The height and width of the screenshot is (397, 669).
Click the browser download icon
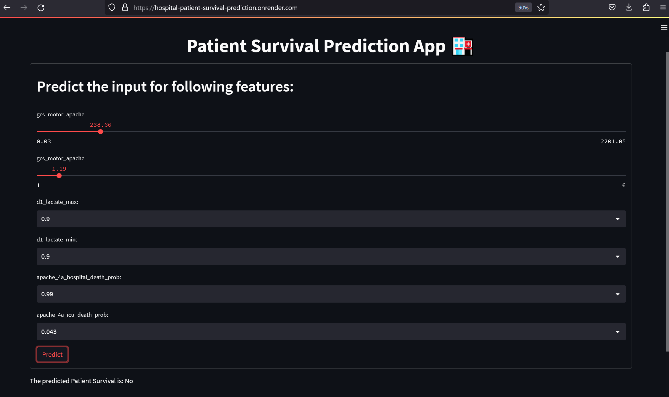coord(629,8)
